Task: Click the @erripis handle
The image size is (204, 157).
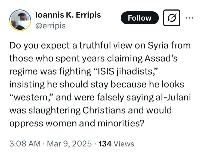Action: (50, 25)
